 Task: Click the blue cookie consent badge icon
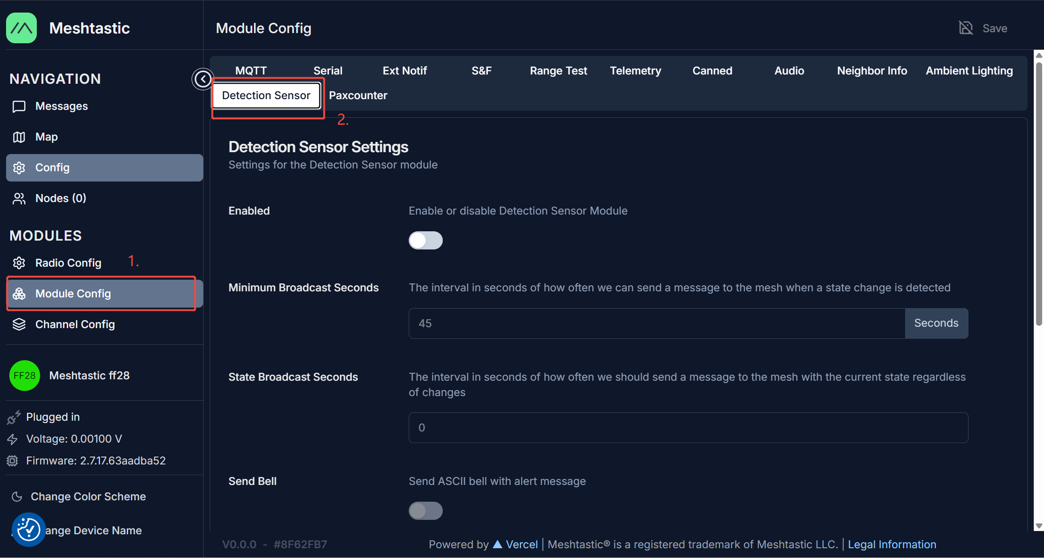[28, 530]
